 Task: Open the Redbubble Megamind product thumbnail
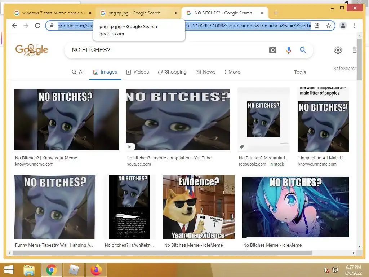coord(263,120)
